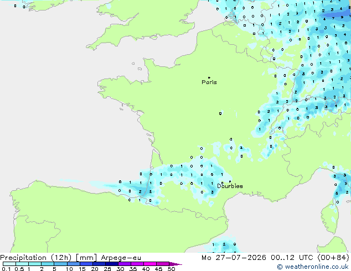This screenshot has height=271, width=351.
Task: Click the forecast date 'Mo 27-07-2026 00..12 UTC (00+84)'
Action: click(x=275, y=258)
